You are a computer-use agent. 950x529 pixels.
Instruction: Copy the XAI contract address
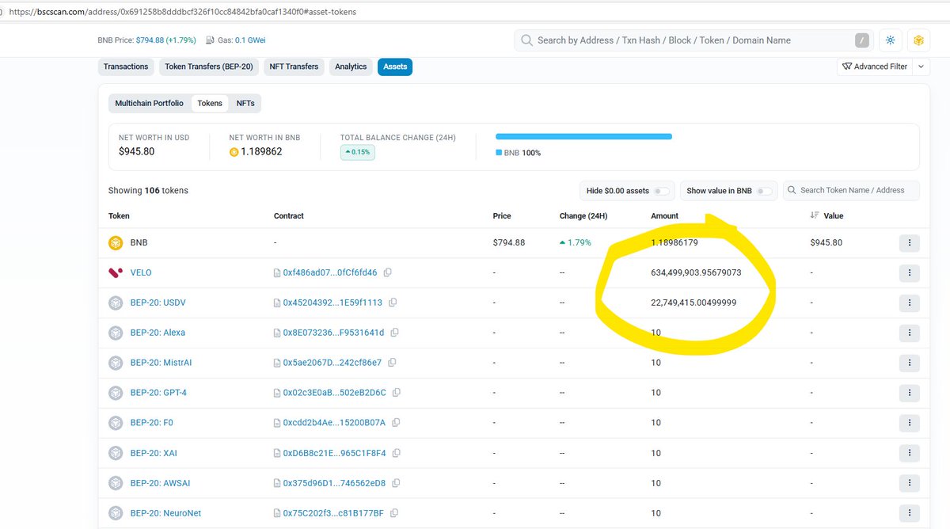pos(397,453)
